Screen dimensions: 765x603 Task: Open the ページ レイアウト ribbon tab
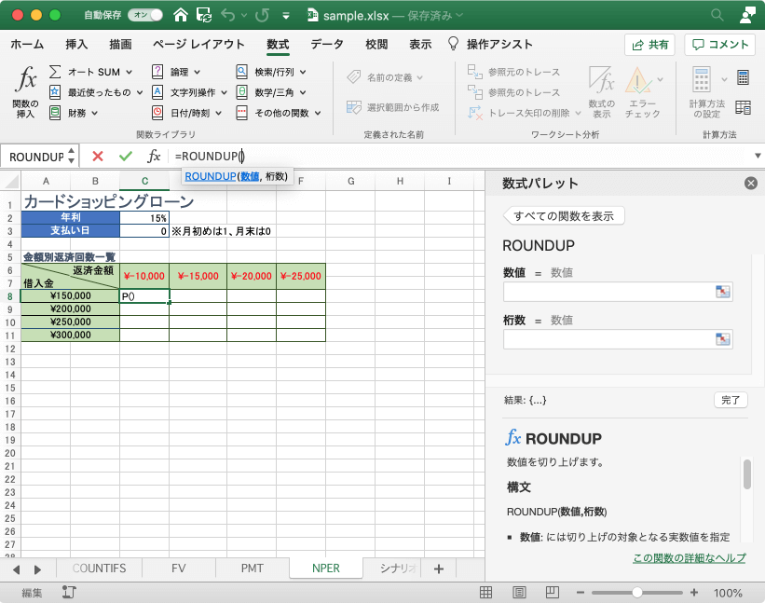(198, 45)
